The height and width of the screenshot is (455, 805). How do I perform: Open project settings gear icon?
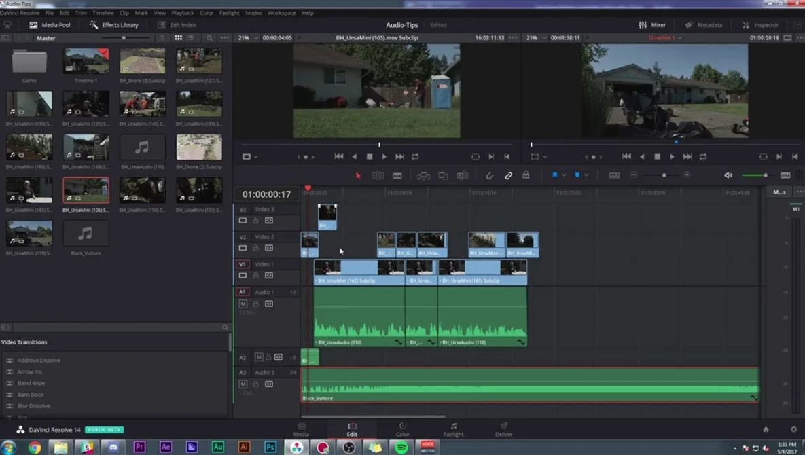click(x=793, y=429)
